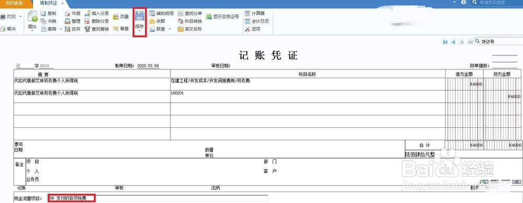Click the 联查 linked query button
Viewport: 523px width, 203px height.
(x=157, y=29)
